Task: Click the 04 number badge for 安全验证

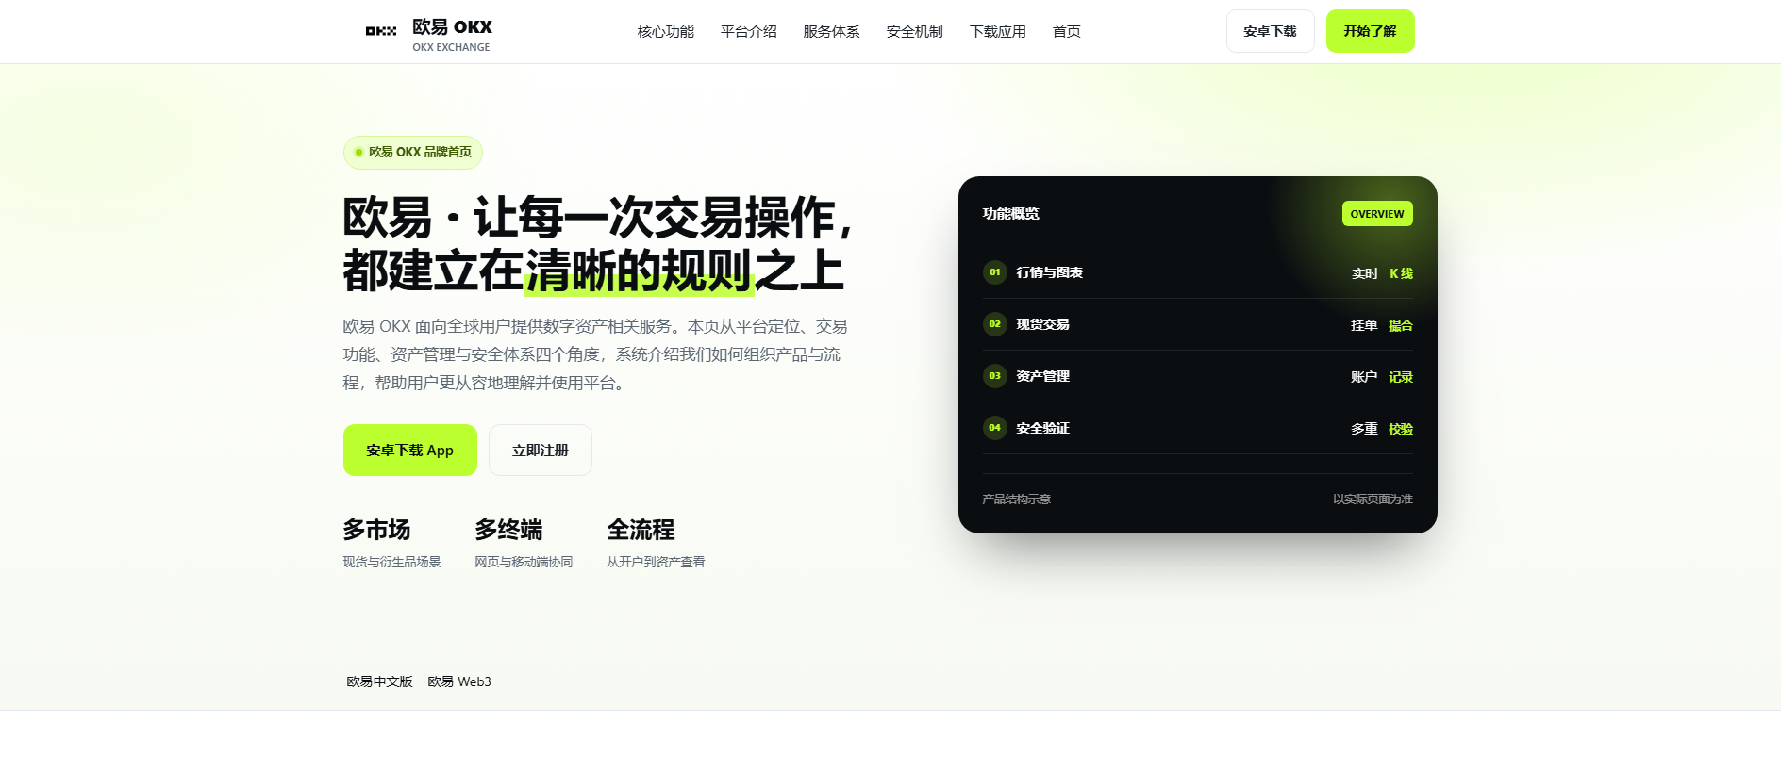Action: [994, 428]
